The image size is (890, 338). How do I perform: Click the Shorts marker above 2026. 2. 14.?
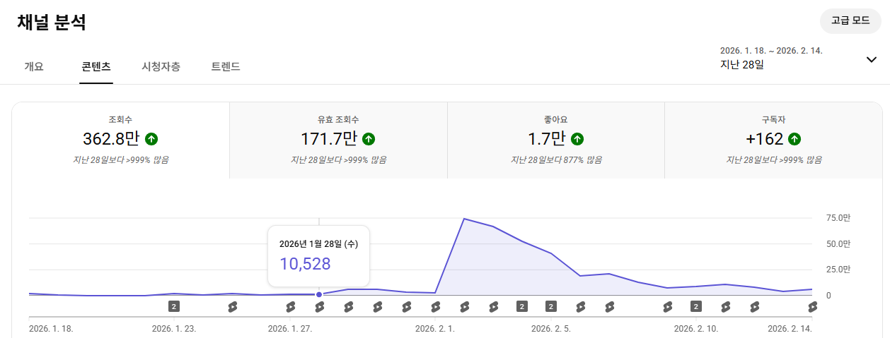(812, 306)
